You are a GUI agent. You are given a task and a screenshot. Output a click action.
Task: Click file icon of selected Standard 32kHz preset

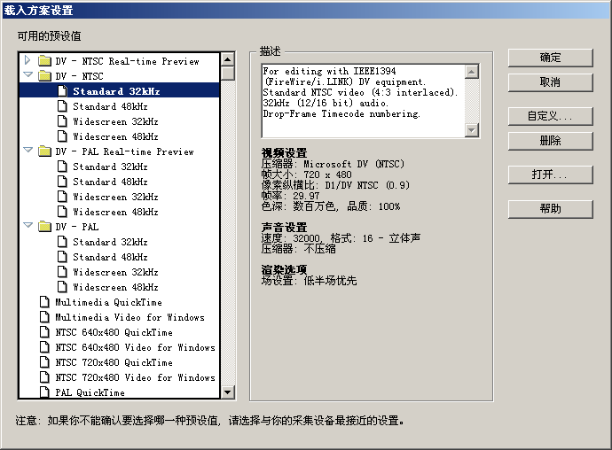pos(62,91)
